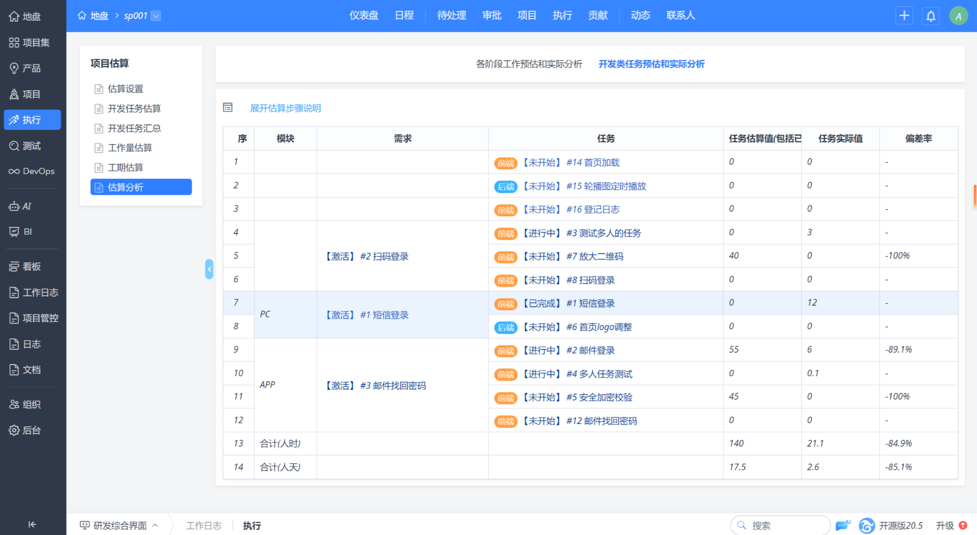Select 开发任务汇总 in estimation menu

pos(134,128)
